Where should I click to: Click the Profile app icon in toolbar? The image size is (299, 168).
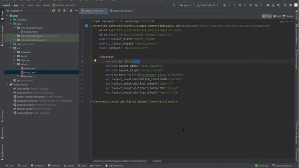pyautogui.click(x=250, y=5)
